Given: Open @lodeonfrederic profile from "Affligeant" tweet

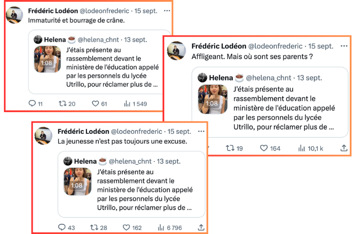Looking at the screenshot, I should tap(275, 46).
